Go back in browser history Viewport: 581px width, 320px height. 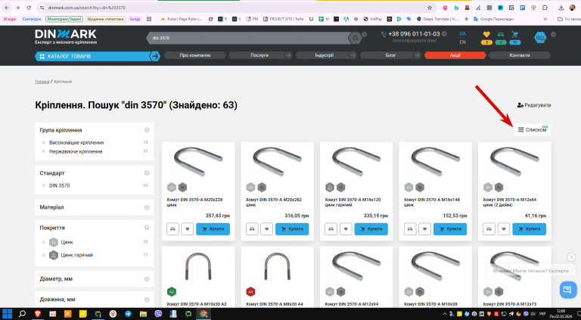(7, 8)
